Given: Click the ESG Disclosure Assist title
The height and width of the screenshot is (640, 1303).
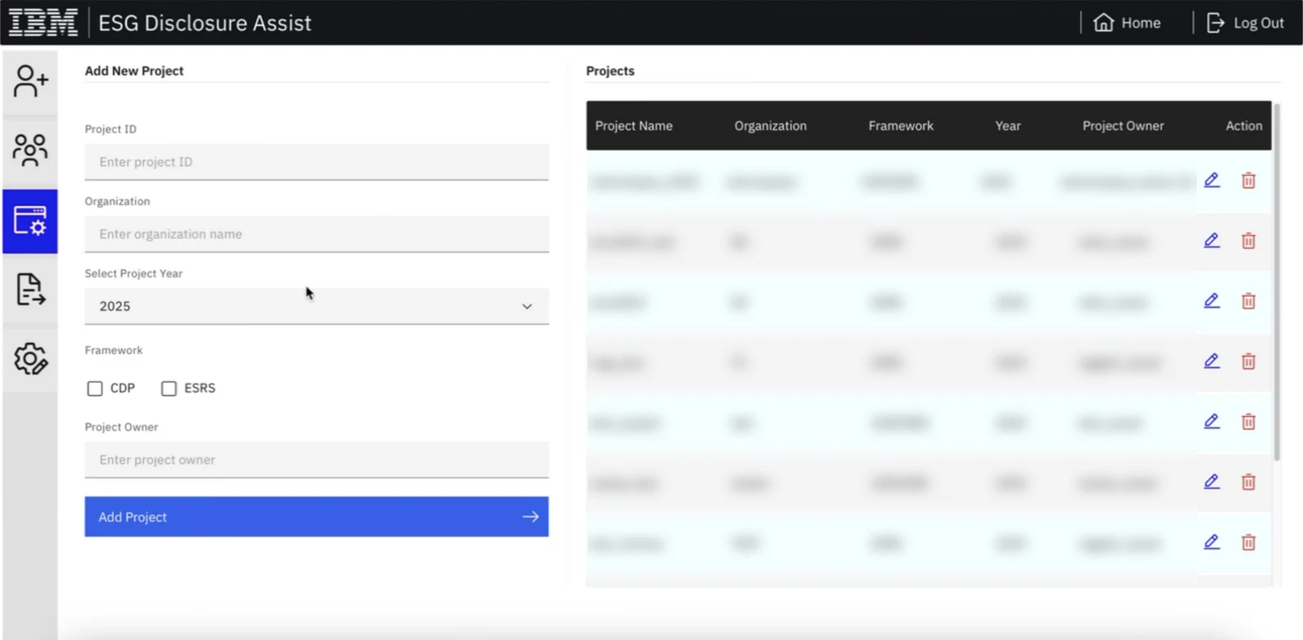Looking at the screenshot, I should point(204,23).
